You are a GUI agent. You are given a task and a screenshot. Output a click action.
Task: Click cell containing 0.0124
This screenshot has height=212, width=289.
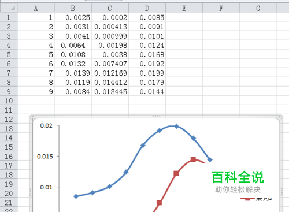(x=147, y=45)
